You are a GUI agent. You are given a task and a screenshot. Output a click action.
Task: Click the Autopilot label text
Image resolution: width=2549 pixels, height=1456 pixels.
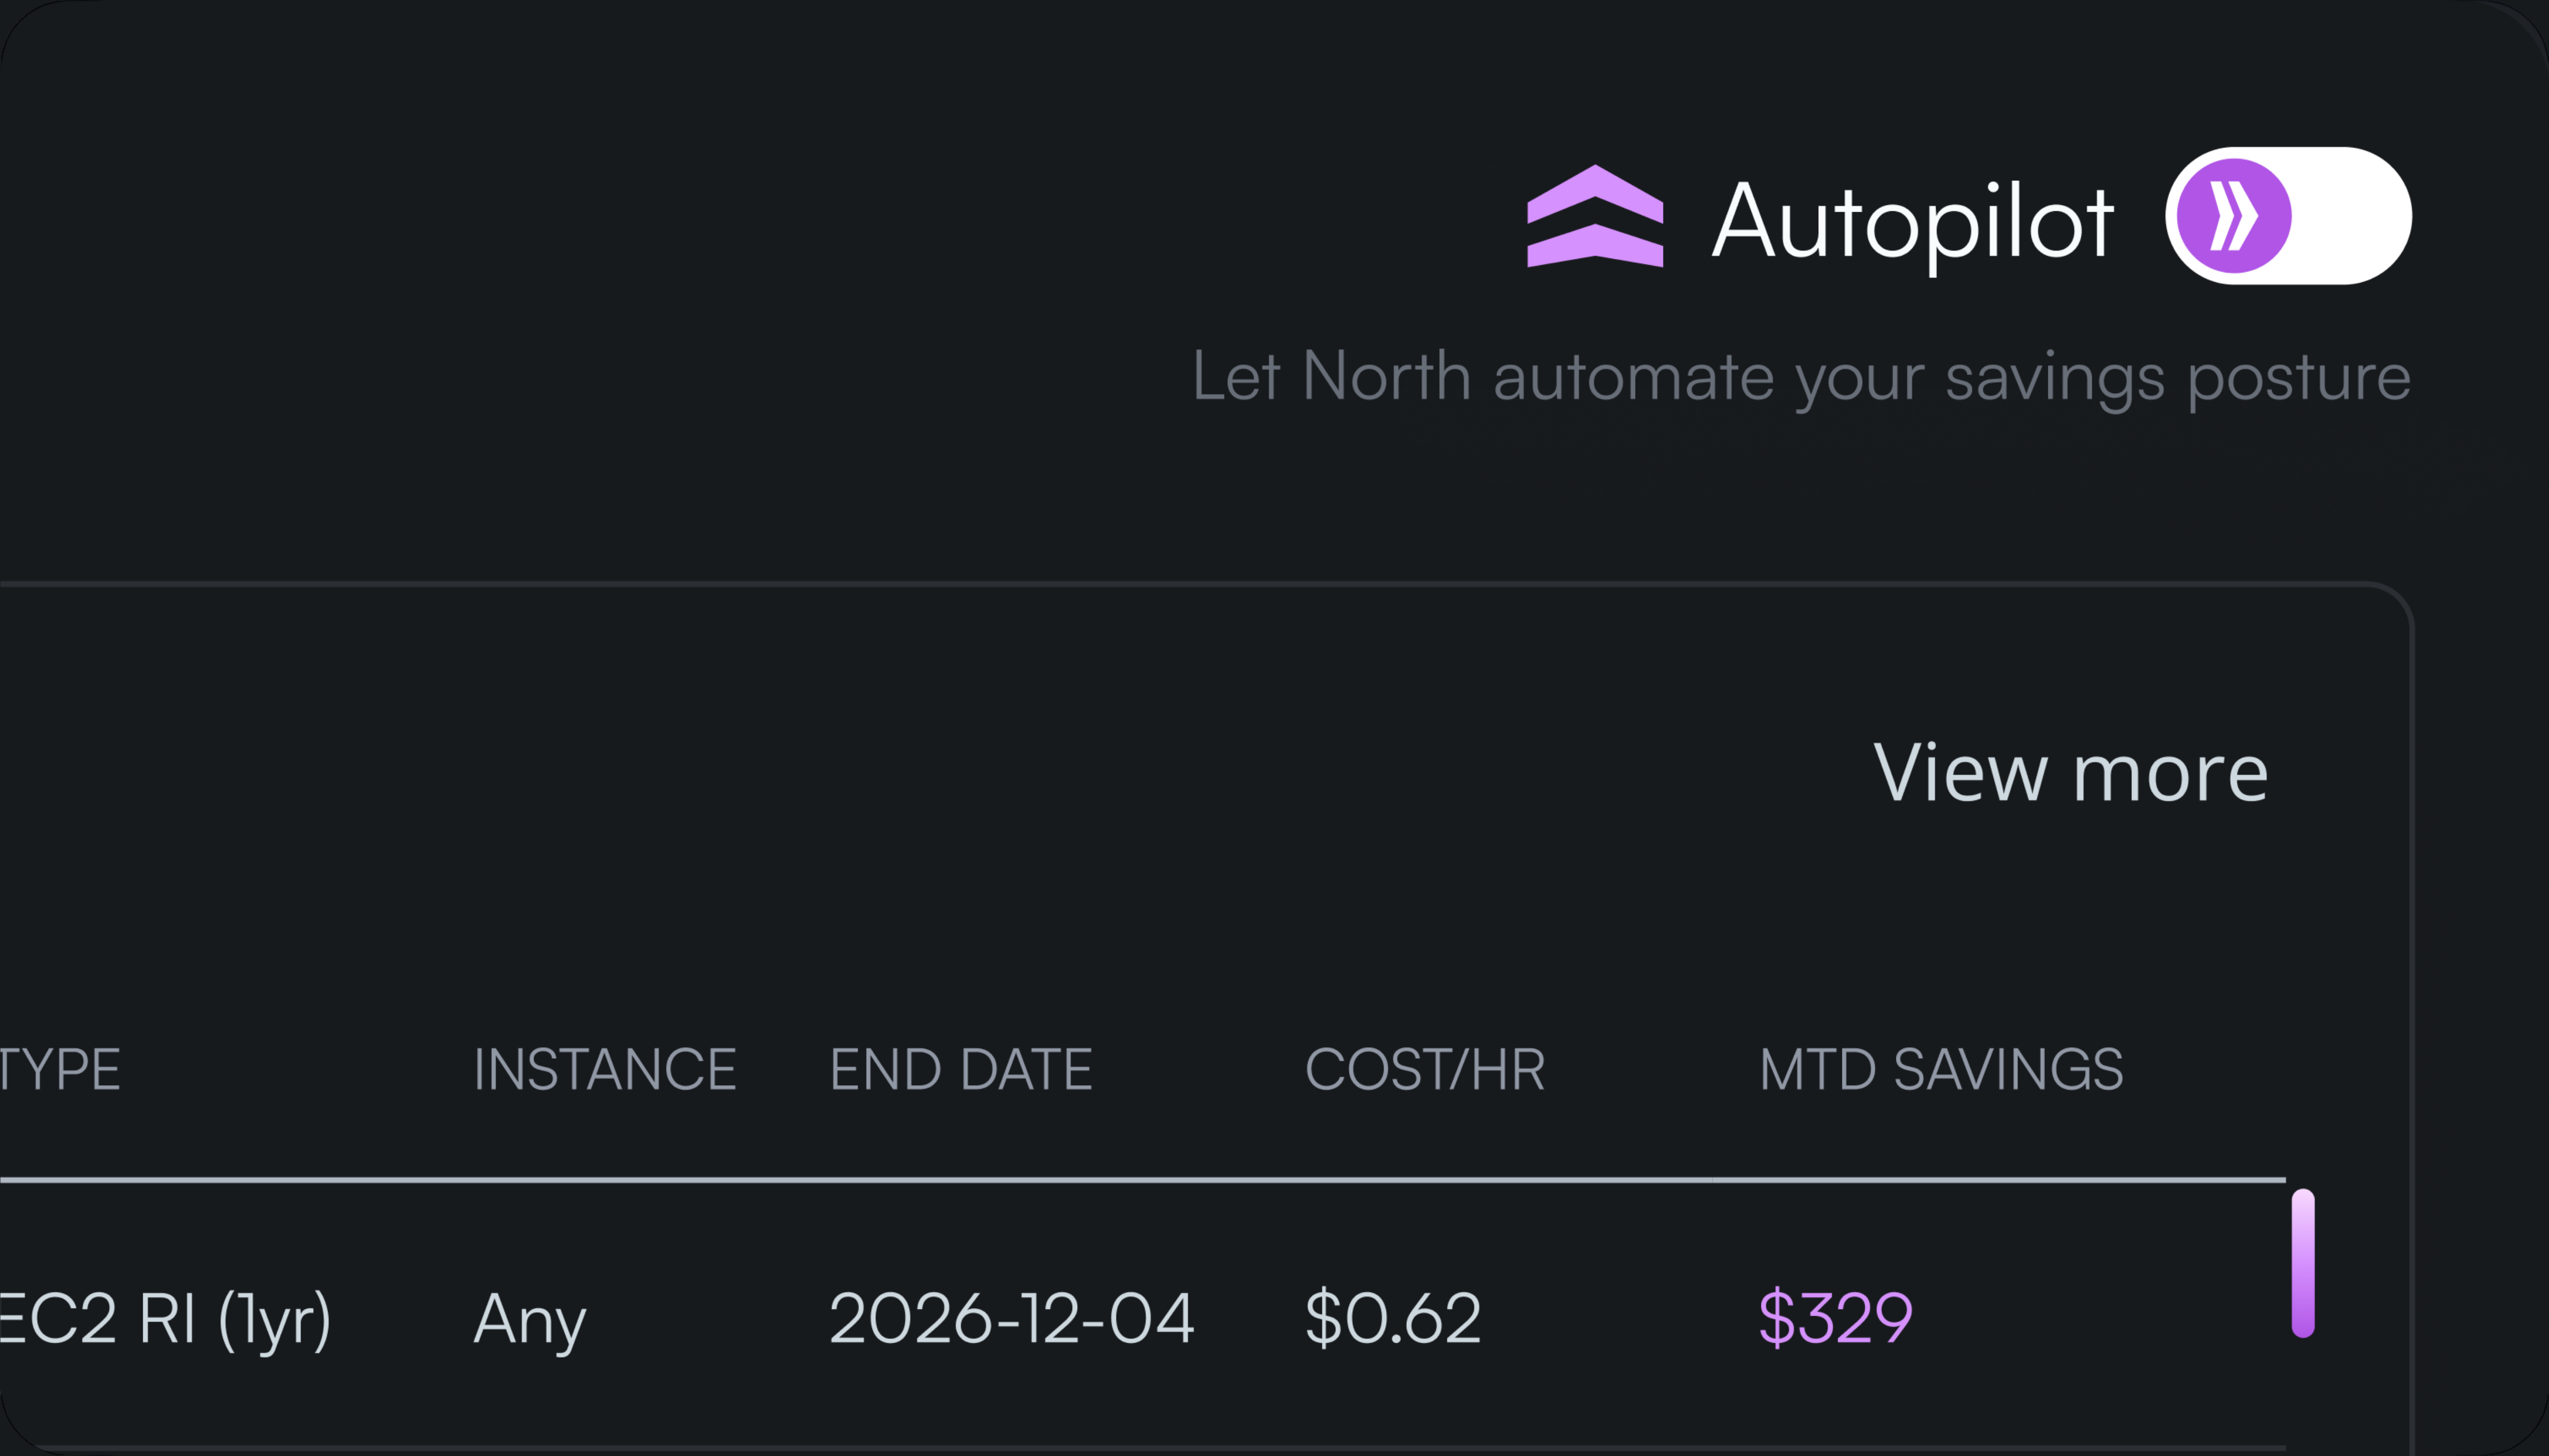click(1912, 221)
